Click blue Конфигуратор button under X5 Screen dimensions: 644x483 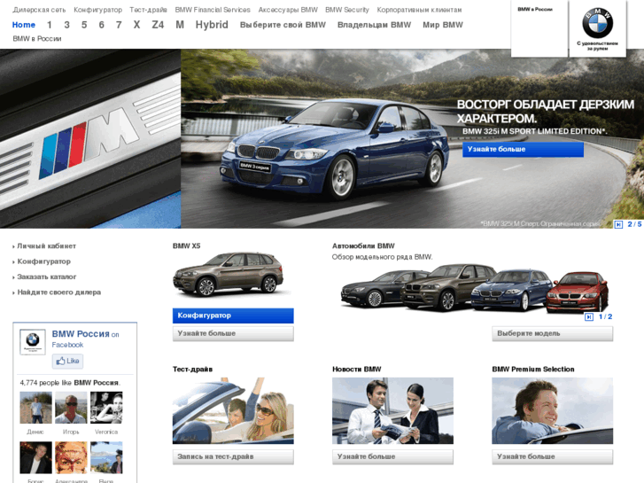(x=233, y=316)
